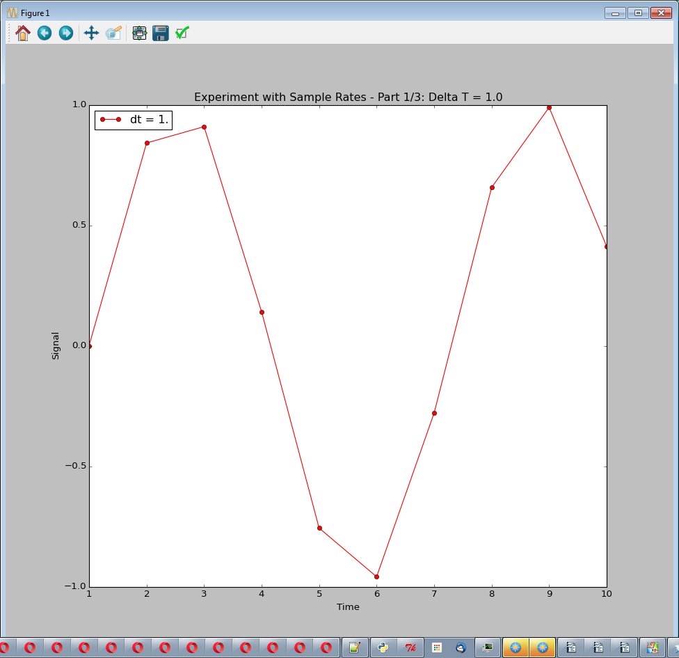Open the paint-style app in the taskbar
The image size is (679, 658).
(652, 648)
